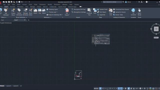Image resolution: width=160 pixels, height=90 pixels.
Task: Open the Autodesk App Store cart icon
Action: pyautogui.click(x=139, y=2)
